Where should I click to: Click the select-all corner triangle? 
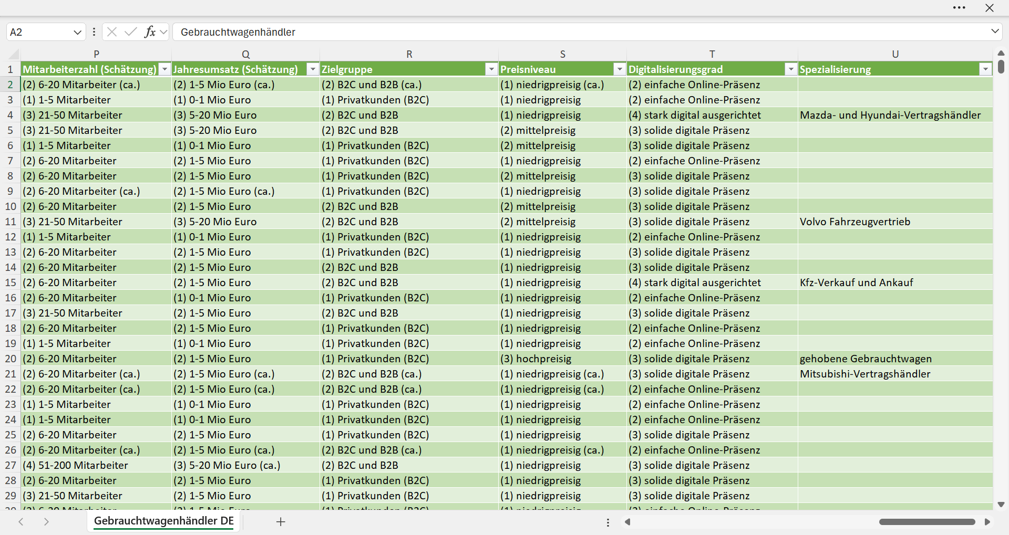tap(14, 54)
